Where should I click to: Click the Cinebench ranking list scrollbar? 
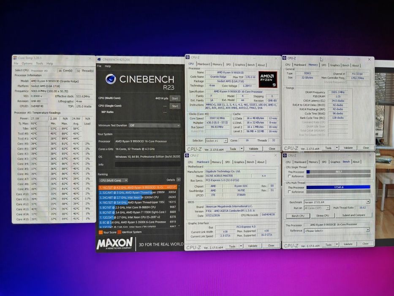click(x=179, y=206)
